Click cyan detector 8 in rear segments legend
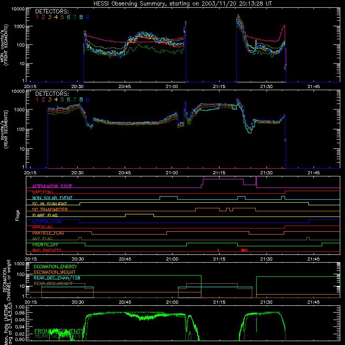 pyautogui.click(x=81, y=100)
